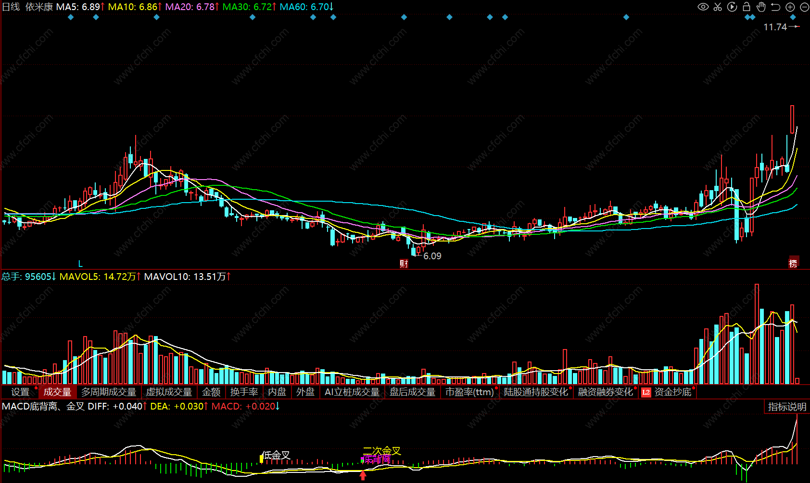Image resolution: width=810 pixels, height=483 pixels.
Task: Click the MACD底背离、金叉 indicator title
Action: coord(43,406)
